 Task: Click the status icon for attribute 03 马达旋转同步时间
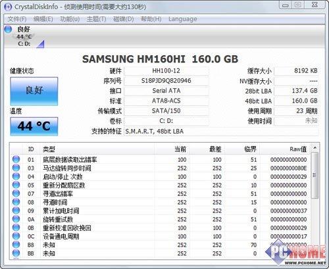(x=16, y=168)
